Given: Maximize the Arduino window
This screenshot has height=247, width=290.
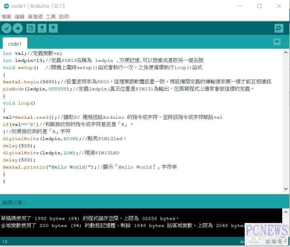Looking at the screenshot, I should [x=259, y=6].
